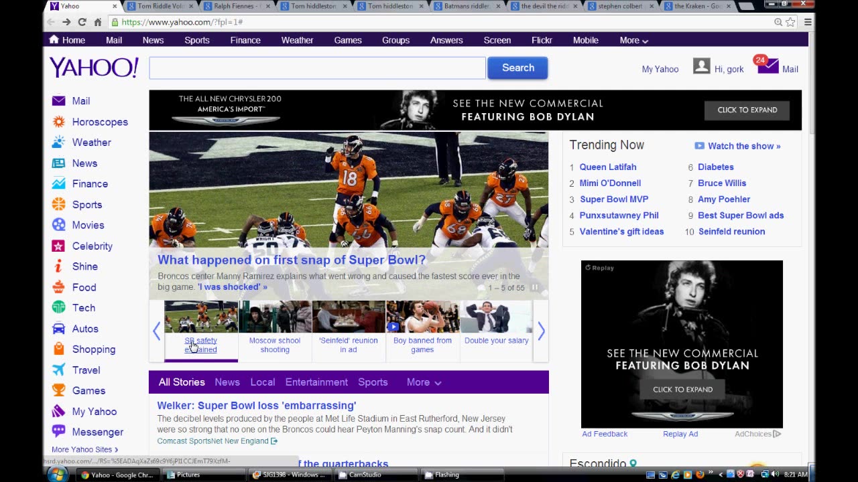The height and width of the screenshot is (482, 858).
Task: Expand More Yahoo Sites list
Action: (85, 449)
